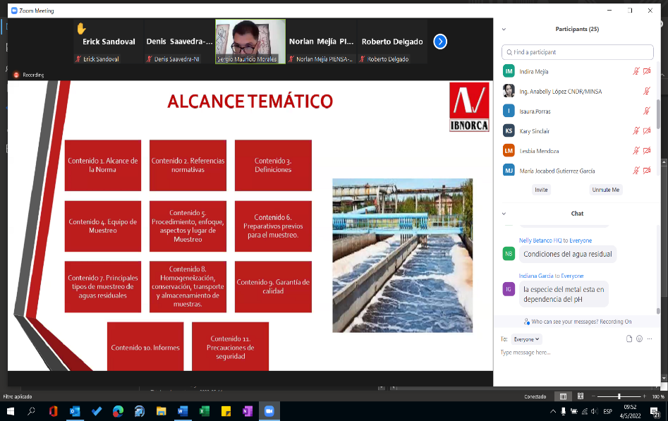The image size is (668, 421).
Task: Click María Jocabed Gutierrez García's muted microphone
Action: tap(636, 171)
